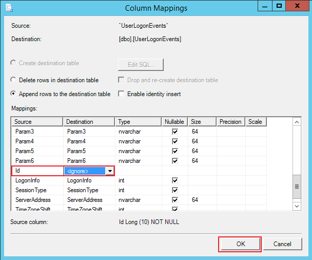Toggle Nullable checkbox for ServerAddress row
This screenshot has height=260, width=312.
175,200
